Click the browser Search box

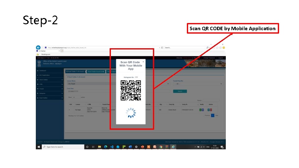pos(185,48)
